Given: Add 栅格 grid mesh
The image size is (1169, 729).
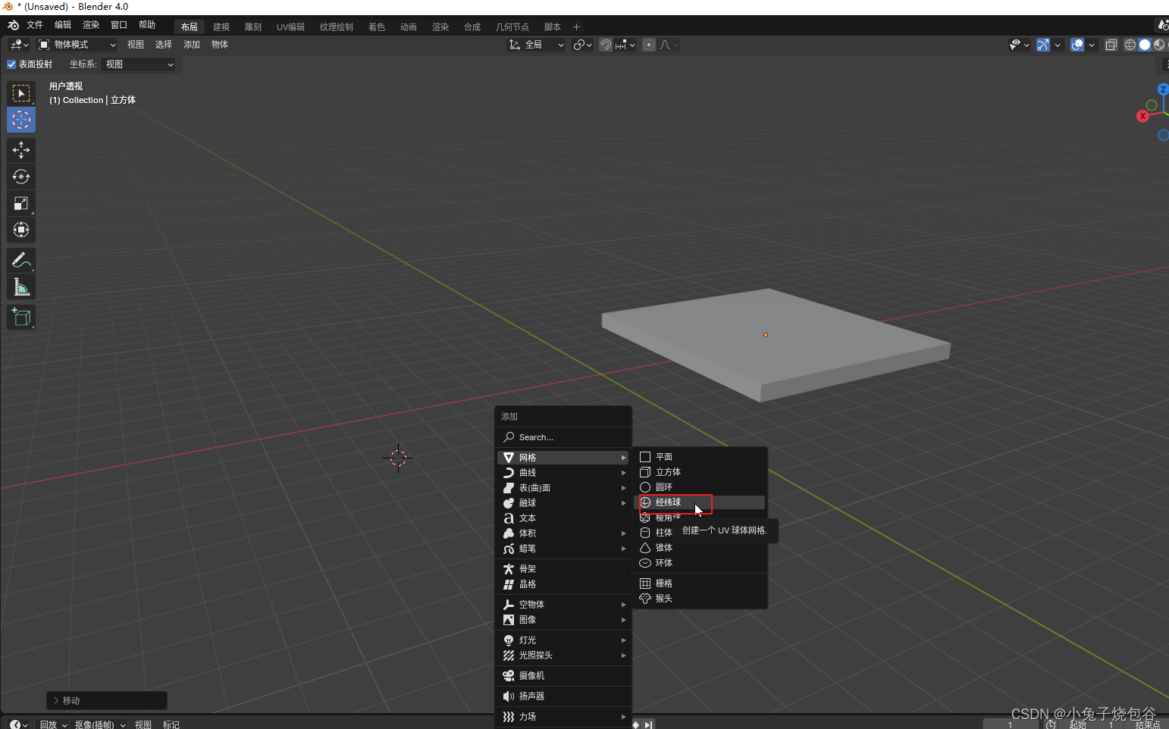Looking at the screenshot, I should click(x=699, y=584).
